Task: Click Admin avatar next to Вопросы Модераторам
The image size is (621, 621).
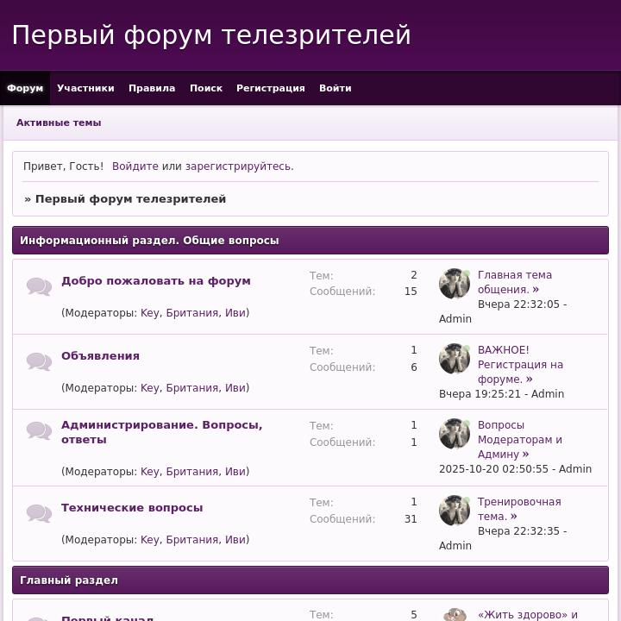Action: tap(455, 434)
